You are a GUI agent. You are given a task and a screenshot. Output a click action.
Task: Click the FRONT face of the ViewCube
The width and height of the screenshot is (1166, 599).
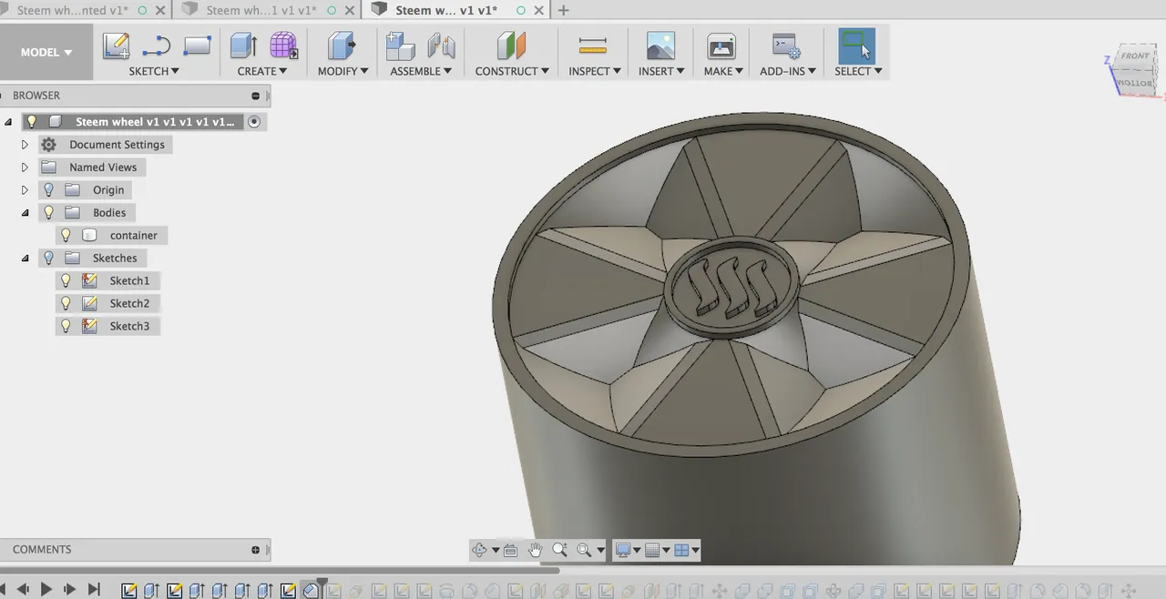[1135, 56]
